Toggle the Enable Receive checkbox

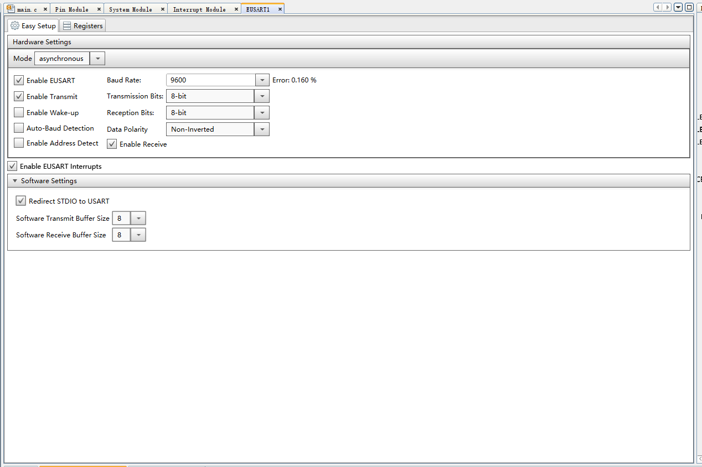click(x=112, y=144)
